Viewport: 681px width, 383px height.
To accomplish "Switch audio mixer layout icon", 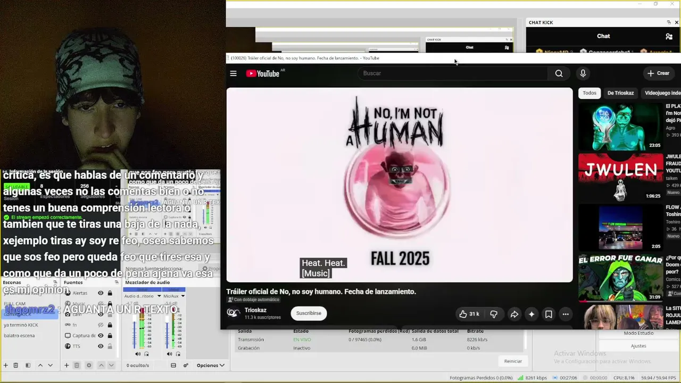I will (173, 365).
